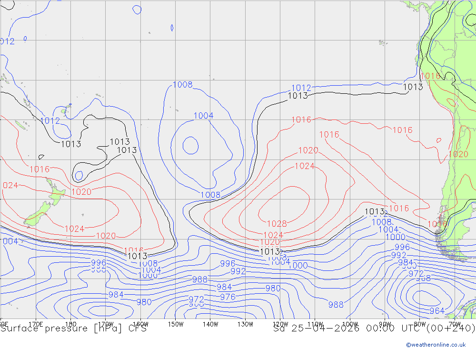The image size is (476, 349).
Task: Click the "1016" label on the Peruvian coast
Action: (430, 76)
